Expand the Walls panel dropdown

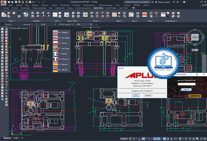(x=151, y=21)
